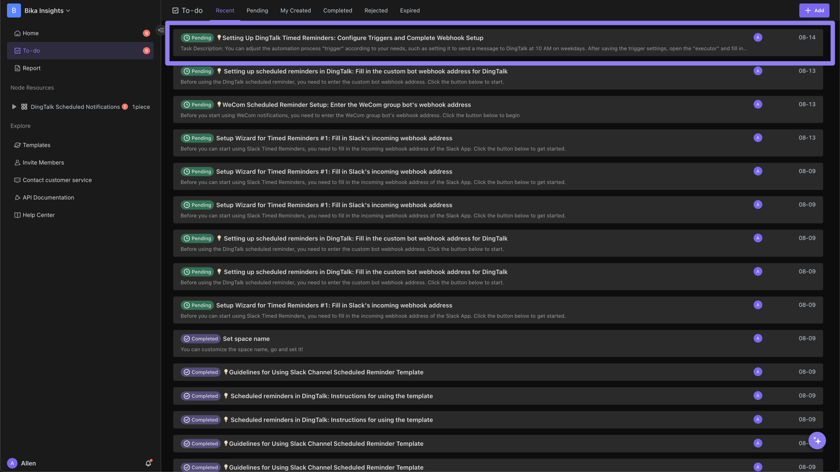Select the My Created tab filter
Viewport: 840px width, 472px height.
click(x=296, y=10)
